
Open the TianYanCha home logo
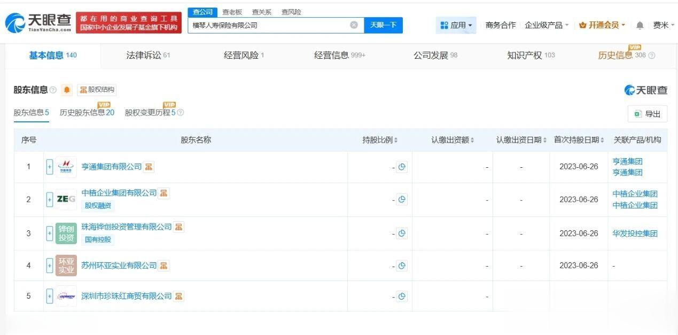tap(38, 22)
